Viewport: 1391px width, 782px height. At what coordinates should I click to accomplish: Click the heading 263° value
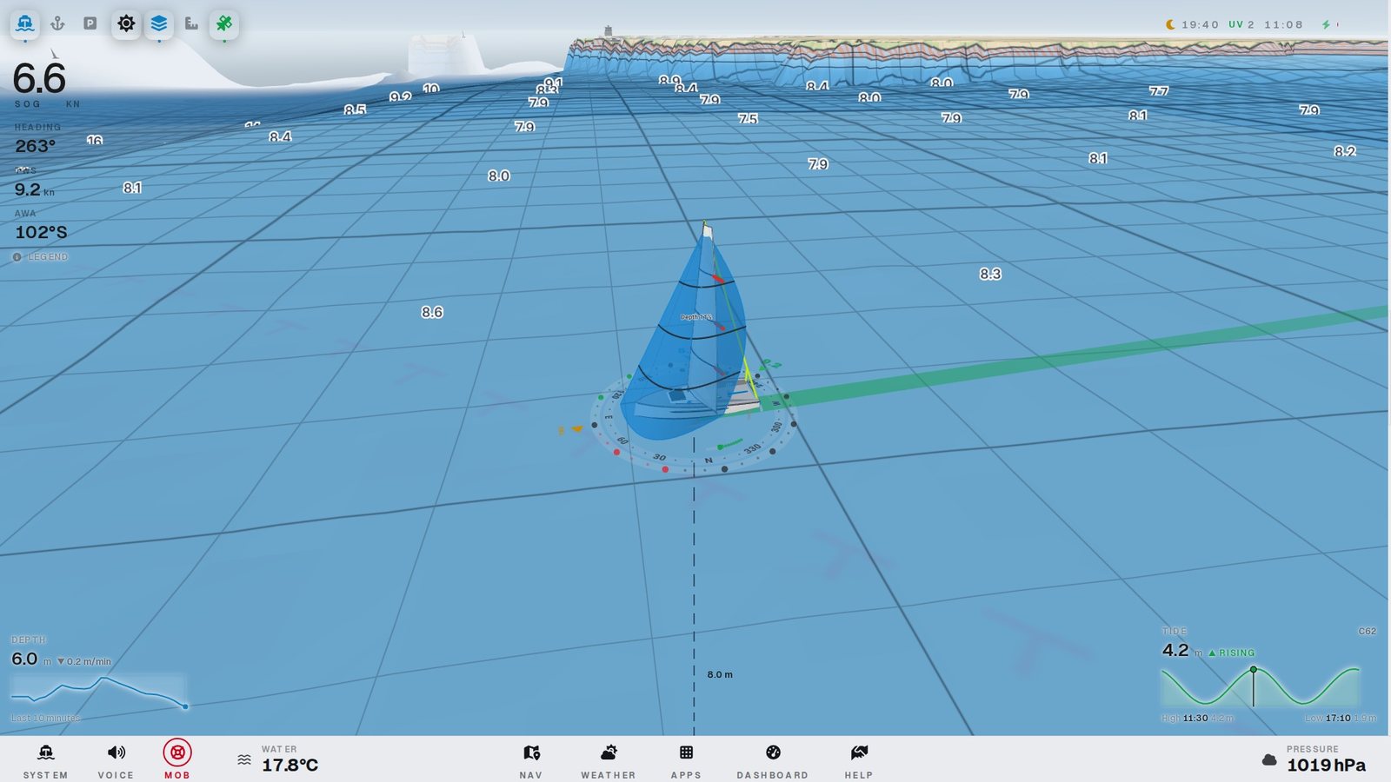(36, 146)
